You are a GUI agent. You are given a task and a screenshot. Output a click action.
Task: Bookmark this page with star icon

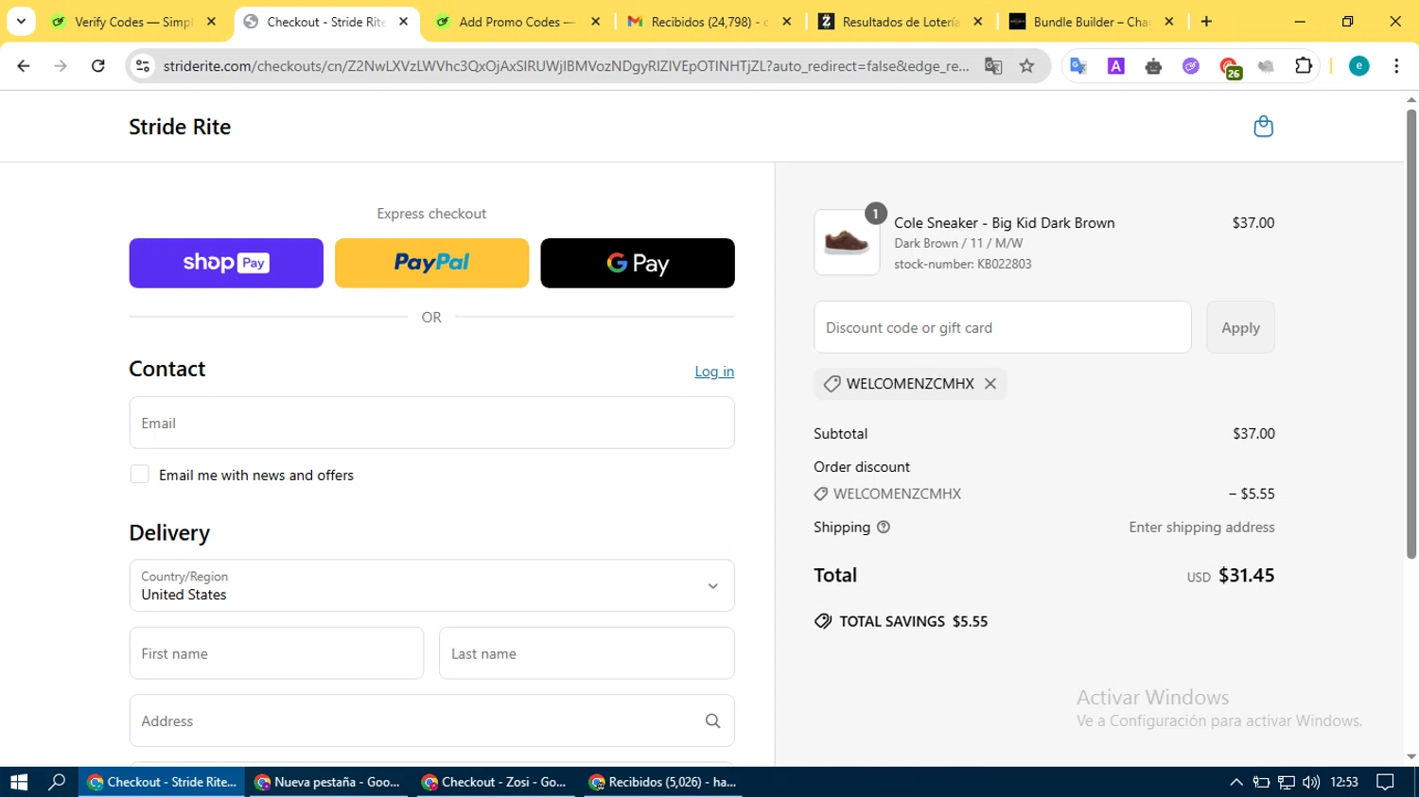[x=1027, y=66]
